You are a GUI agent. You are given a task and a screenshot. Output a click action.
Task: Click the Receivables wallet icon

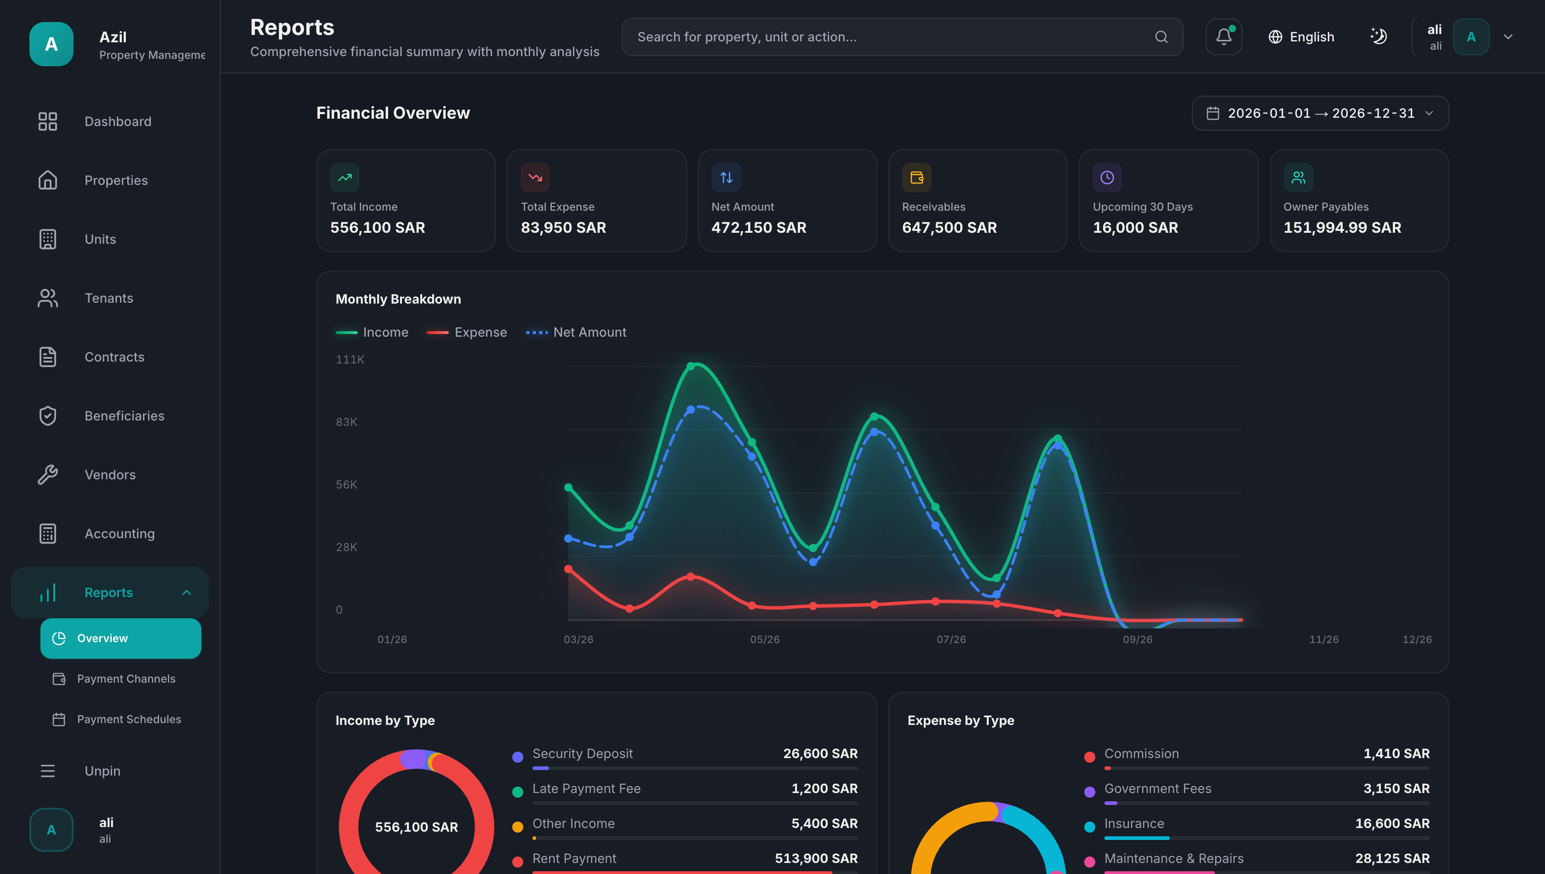917,177
